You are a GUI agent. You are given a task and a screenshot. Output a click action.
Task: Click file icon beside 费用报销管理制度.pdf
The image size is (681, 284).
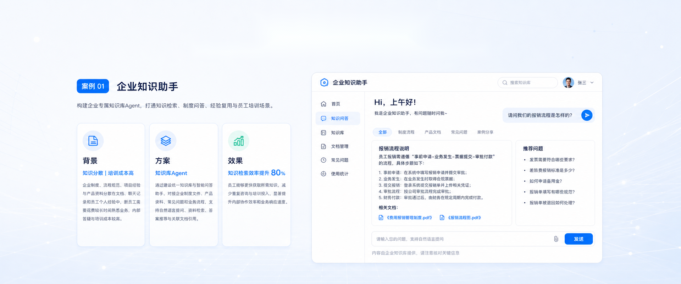click(381, 218)
